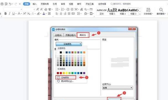Screen dimensions: 168x100
Task: Apply the text highlight color
Action: 38,14
